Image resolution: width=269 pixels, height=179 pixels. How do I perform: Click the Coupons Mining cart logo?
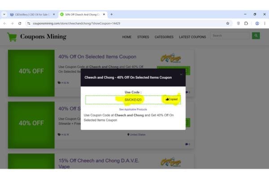[x=12, y=37]
